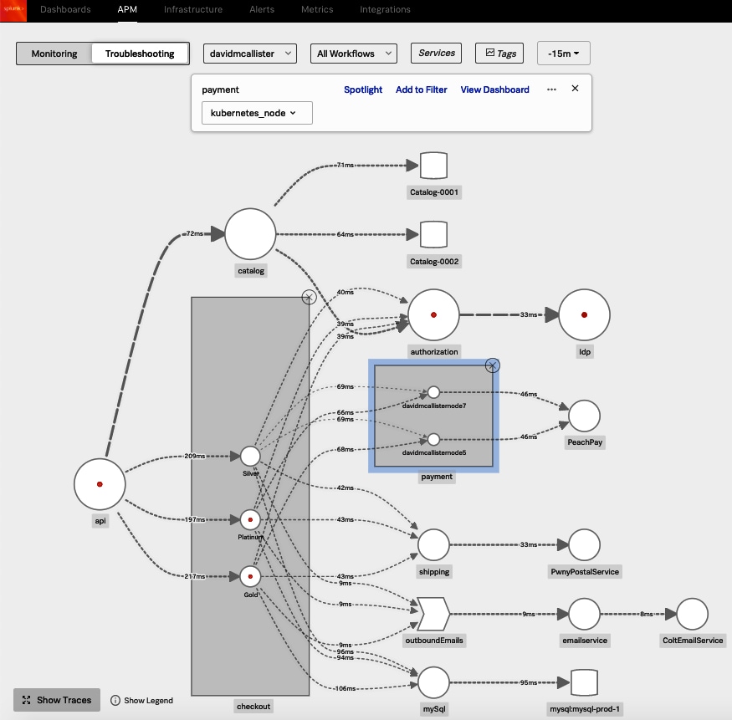This screenshot has height=720, width=732.
Task: Select the api service node
Action: [100, 484]
